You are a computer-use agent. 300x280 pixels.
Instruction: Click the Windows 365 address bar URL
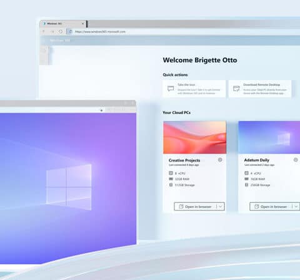click(100, 31)
